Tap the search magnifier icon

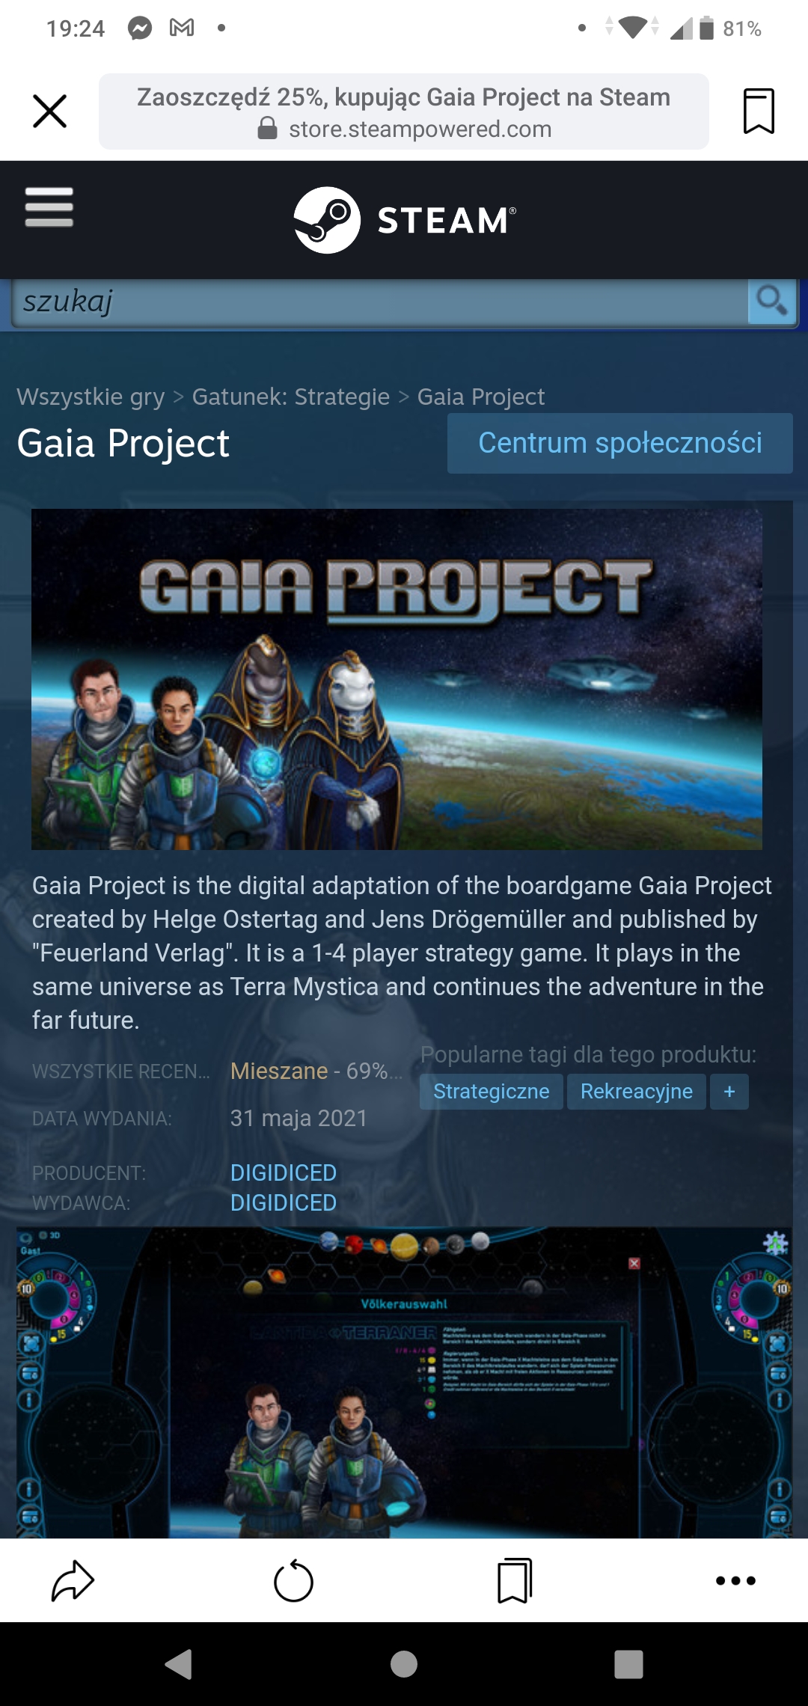[771, 302]
